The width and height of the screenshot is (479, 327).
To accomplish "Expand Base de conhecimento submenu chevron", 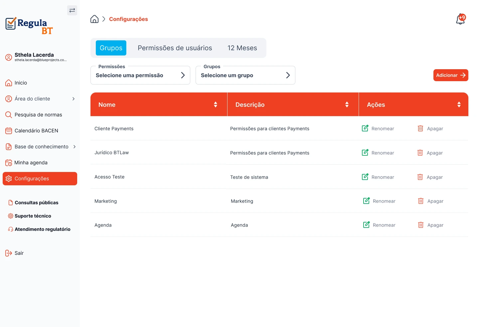I will coord(75,147).
